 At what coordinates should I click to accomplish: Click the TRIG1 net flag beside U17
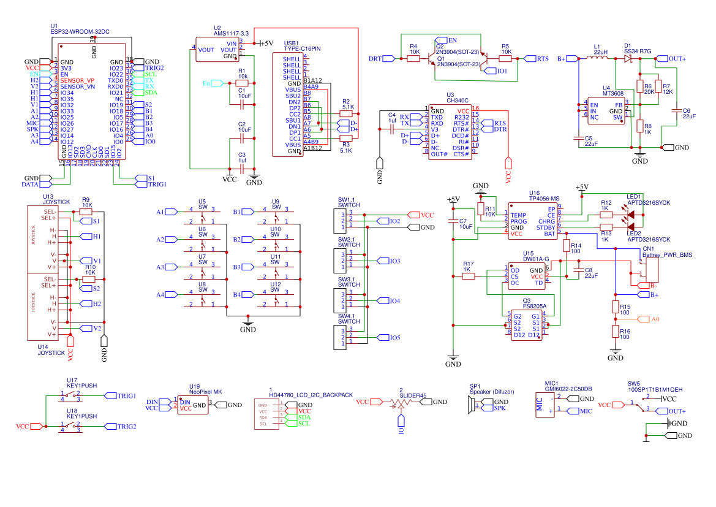click(121, 396)
